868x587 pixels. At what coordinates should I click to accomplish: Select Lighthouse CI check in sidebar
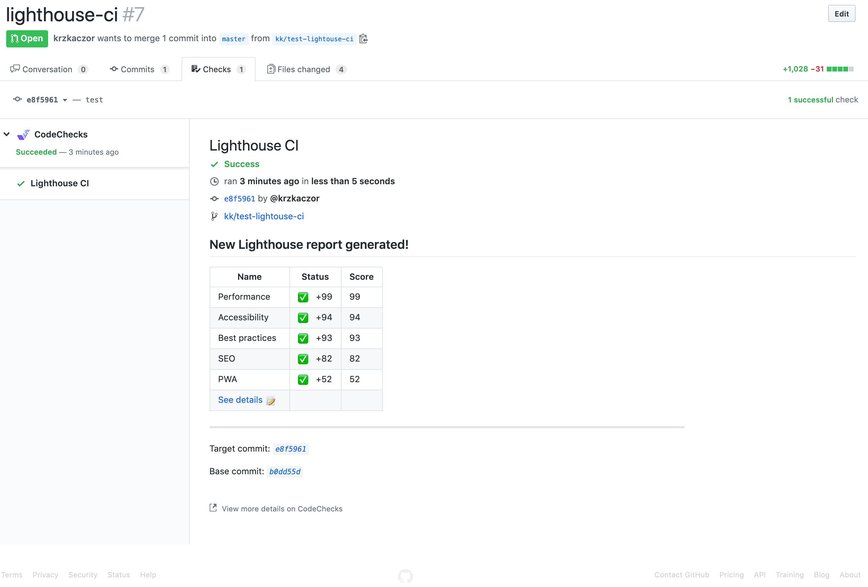pyautogui.click(x=60, y=184)
